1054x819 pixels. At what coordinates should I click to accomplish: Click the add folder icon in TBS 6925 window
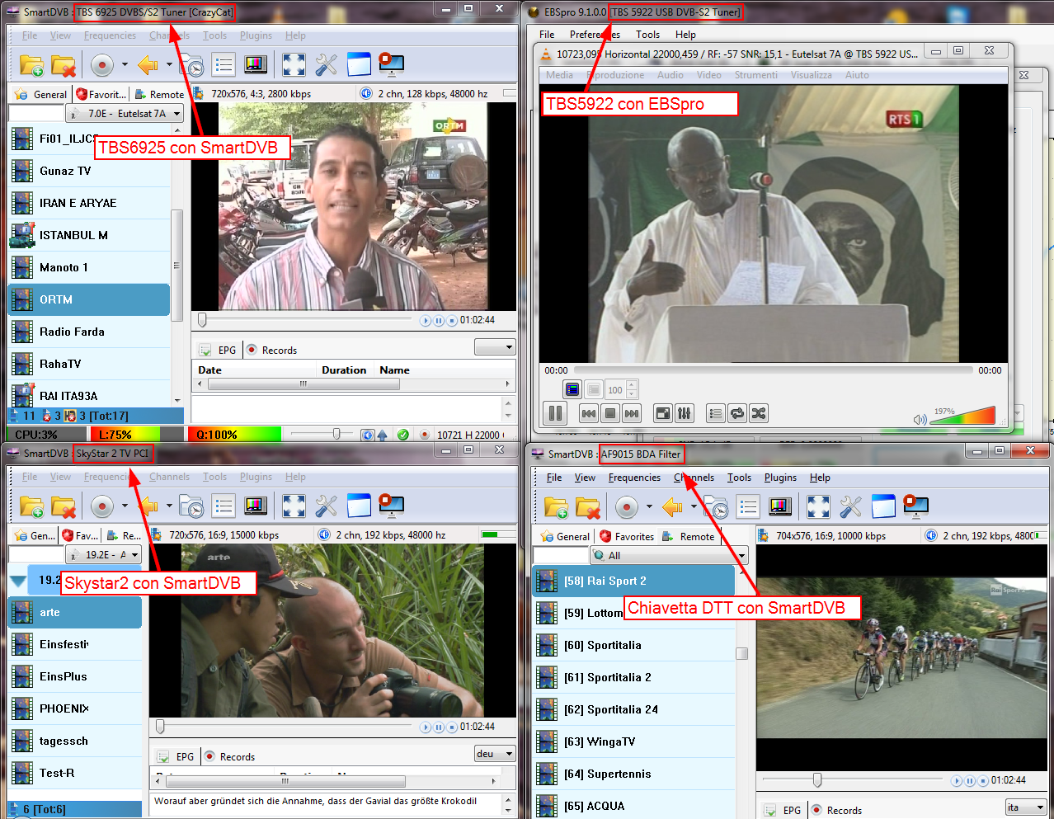pos(31,64)
